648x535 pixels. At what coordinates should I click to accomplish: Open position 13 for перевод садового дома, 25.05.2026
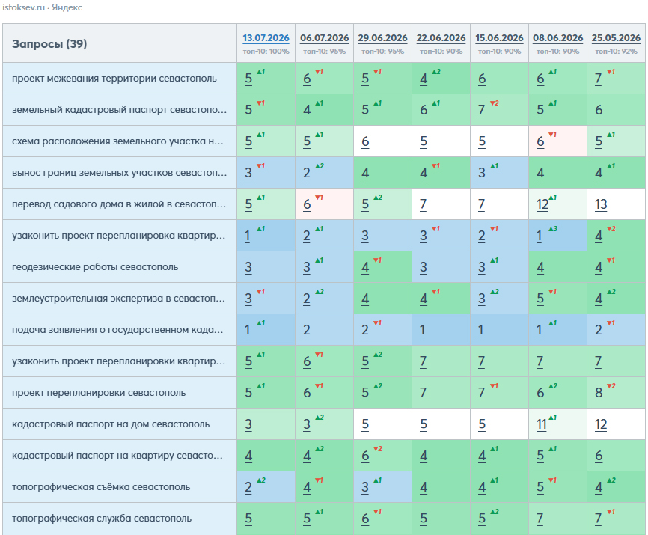coord(601,204)
